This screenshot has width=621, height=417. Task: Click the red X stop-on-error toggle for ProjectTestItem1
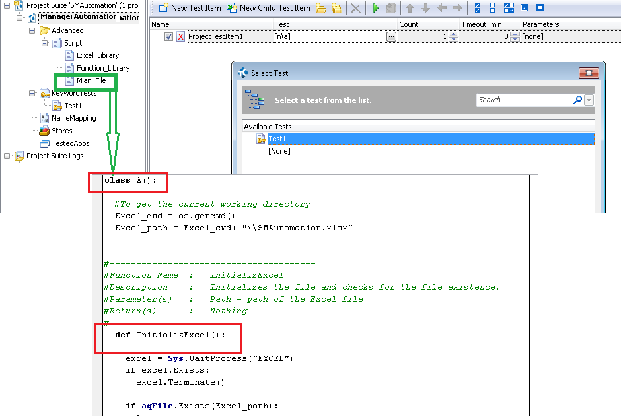point(180,37)
